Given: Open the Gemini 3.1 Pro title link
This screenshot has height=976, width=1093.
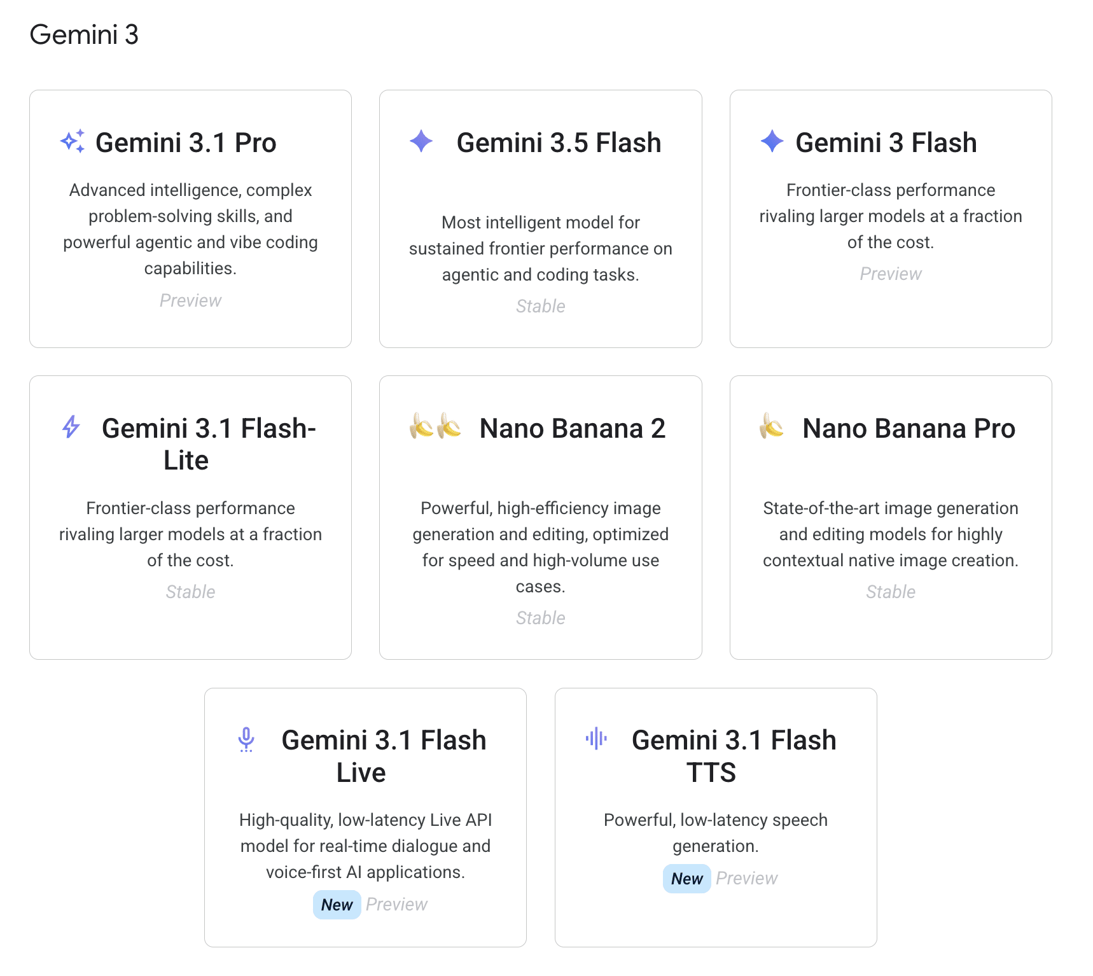Looking at the screenshot, I should click(x=186, y=143).
